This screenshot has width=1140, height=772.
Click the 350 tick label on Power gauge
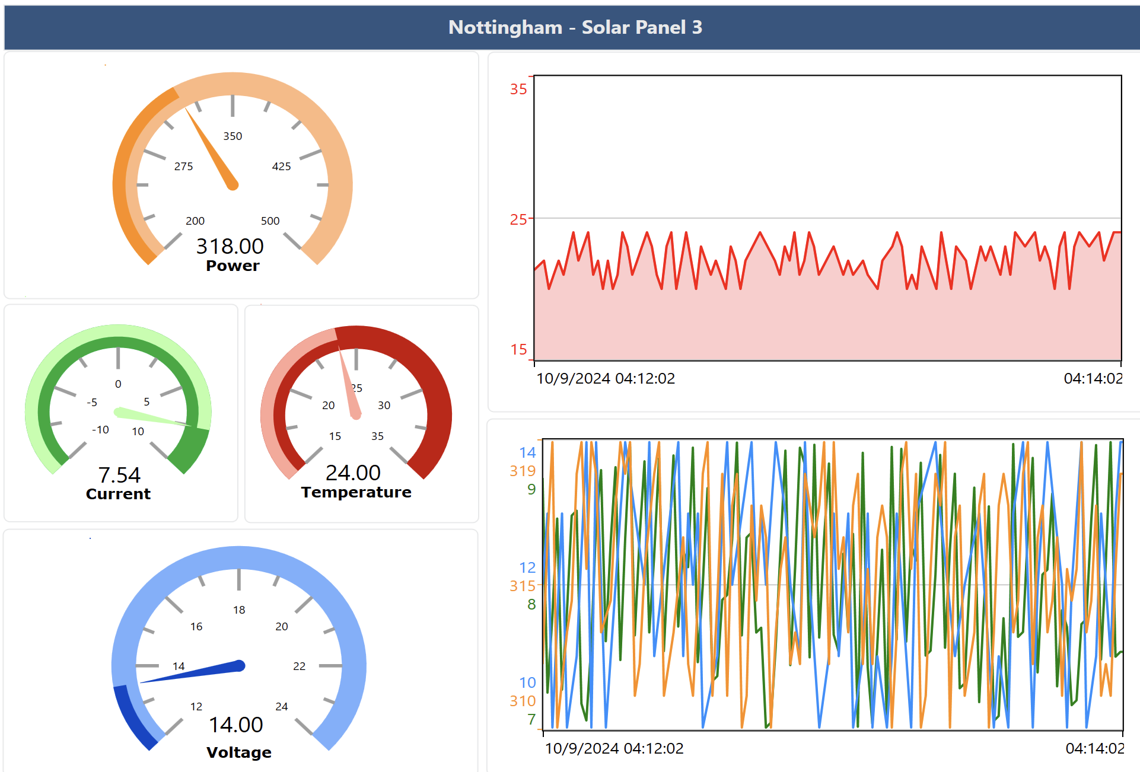pyautogui.click(x=233, y=136)
